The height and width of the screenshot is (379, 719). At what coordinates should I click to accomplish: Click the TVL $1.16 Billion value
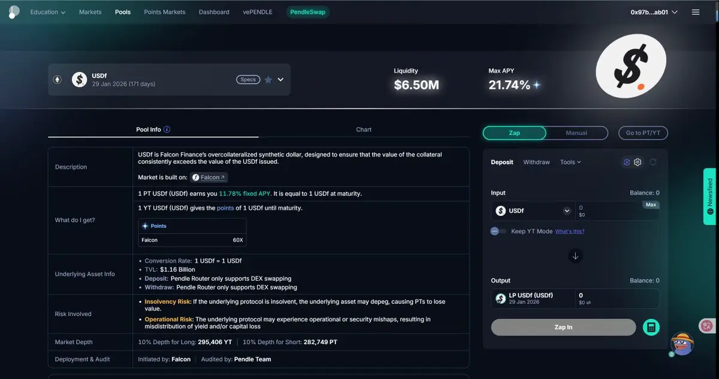coord(177,270)
